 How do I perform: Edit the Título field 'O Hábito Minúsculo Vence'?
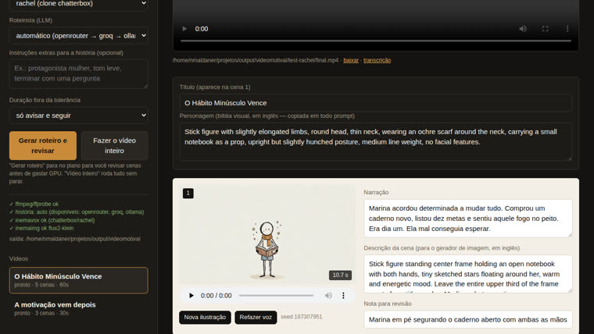pos(375,103)
